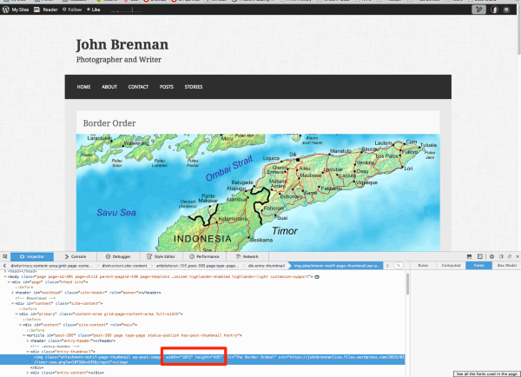Screen dimensions: 521x377
Task: Open devtools settings gear icon
Action: click(x=491, y=256)
